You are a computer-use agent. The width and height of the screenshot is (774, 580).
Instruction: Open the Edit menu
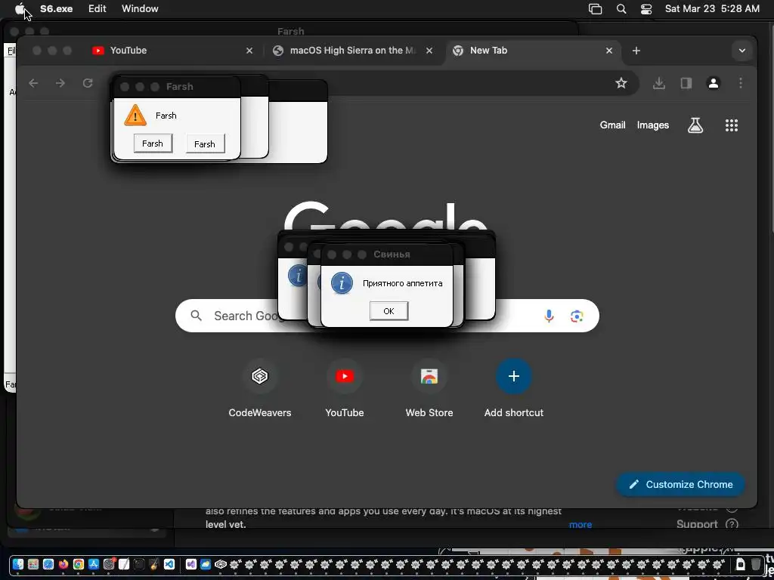pos(98,9)
